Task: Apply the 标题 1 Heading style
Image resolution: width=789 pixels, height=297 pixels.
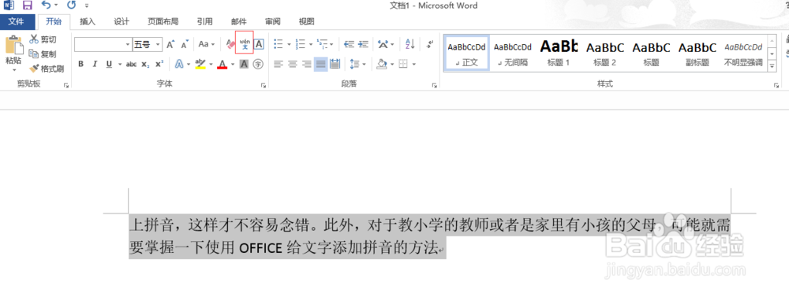Action: 559,53
